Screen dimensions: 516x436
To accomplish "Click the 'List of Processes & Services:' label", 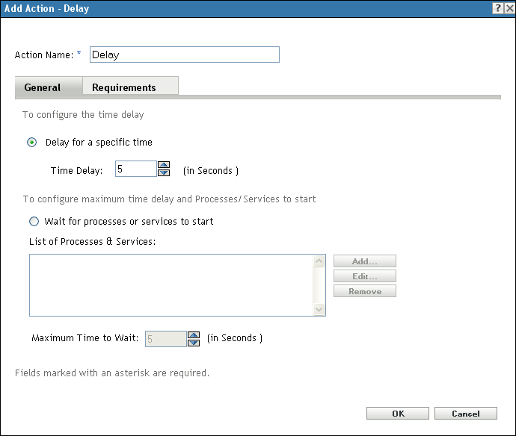I will [x=92, y=241].
